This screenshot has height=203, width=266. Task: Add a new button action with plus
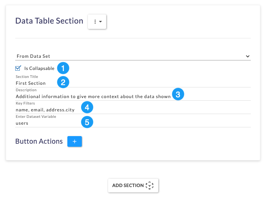(75, 141)
